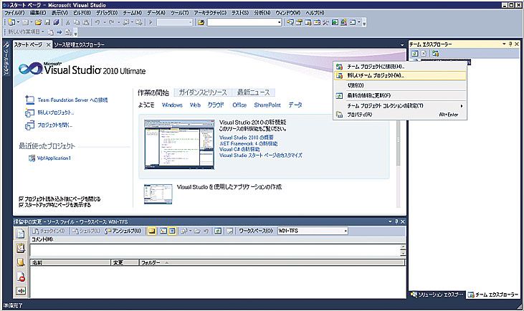Select '新しいチーム プロジェクト(W)' context menu item
The width and height of the screenshot is (524, 311).
click(400, 75)
